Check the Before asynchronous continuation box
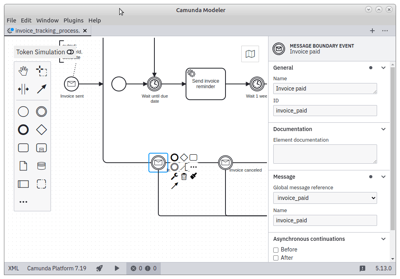The image size is (400, 279). 276,250
